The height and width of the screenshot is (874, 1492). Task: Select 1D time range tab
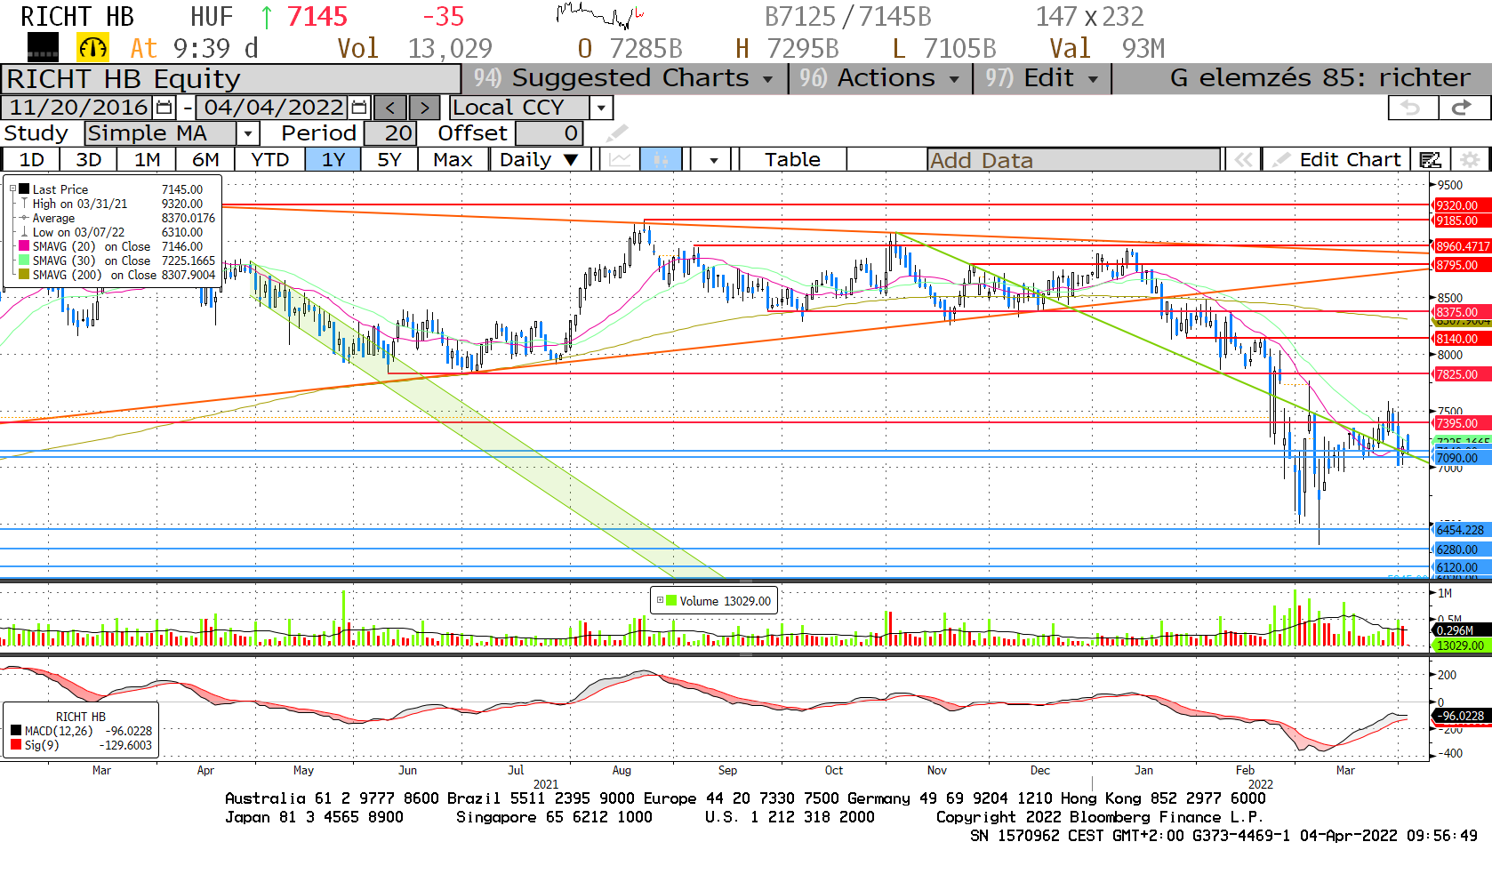pyautogui.click(x=31, y=160)
